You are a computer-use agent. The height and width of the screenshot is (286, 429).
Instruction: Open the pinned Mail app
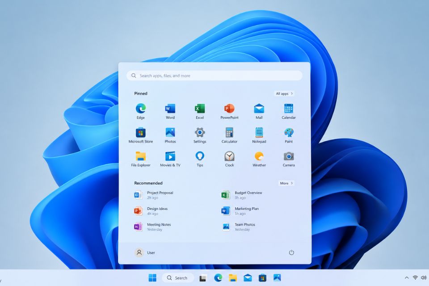(x=259, y=111)
